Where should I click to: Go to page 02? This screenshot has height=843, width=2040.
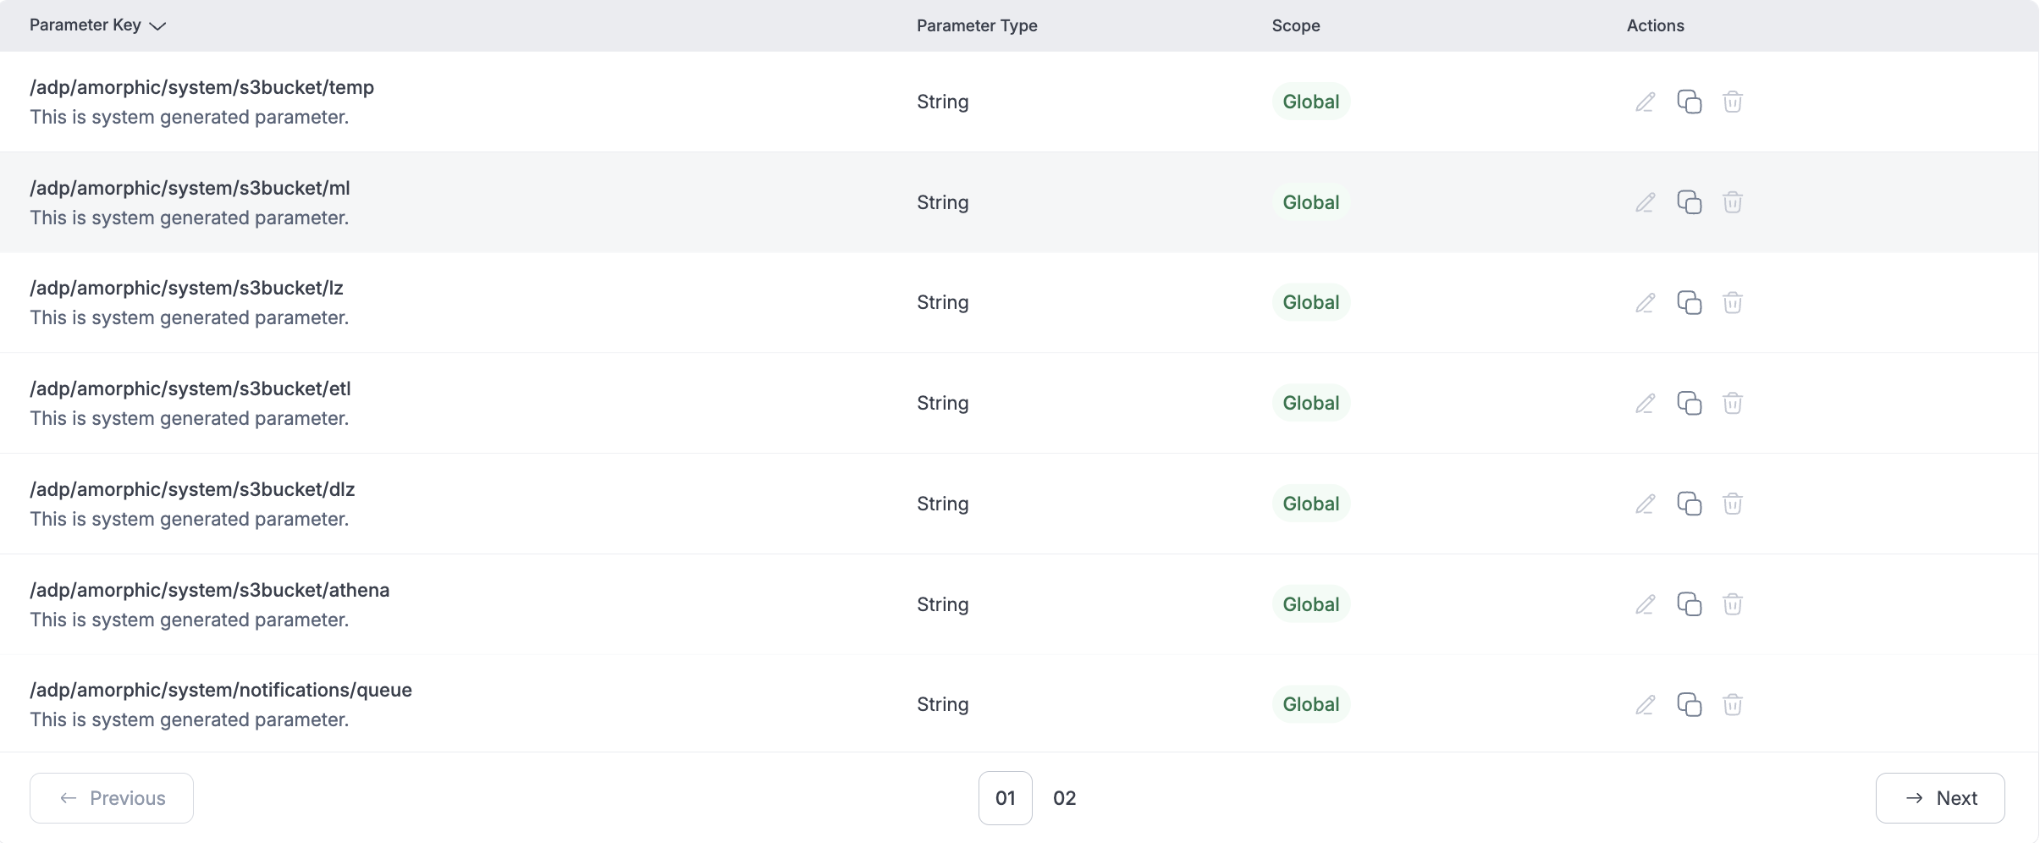1064,798
